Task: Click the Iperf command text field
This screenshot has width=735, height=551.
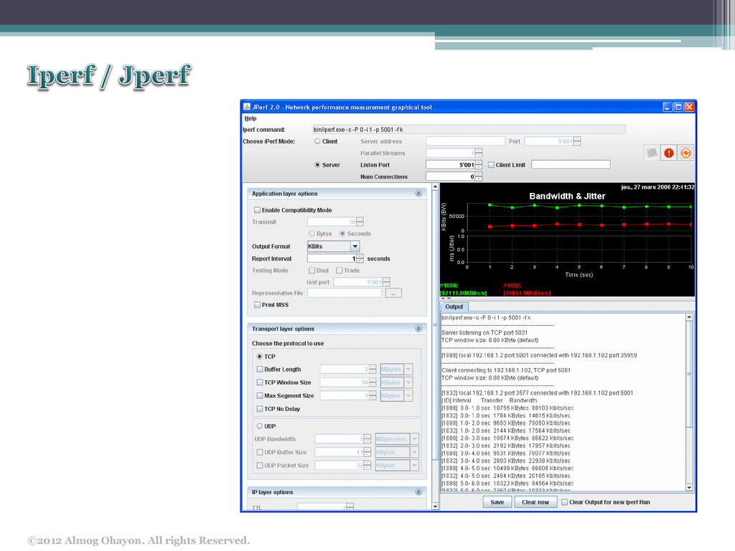Action: pyautogui.click(x=469, y=130)
